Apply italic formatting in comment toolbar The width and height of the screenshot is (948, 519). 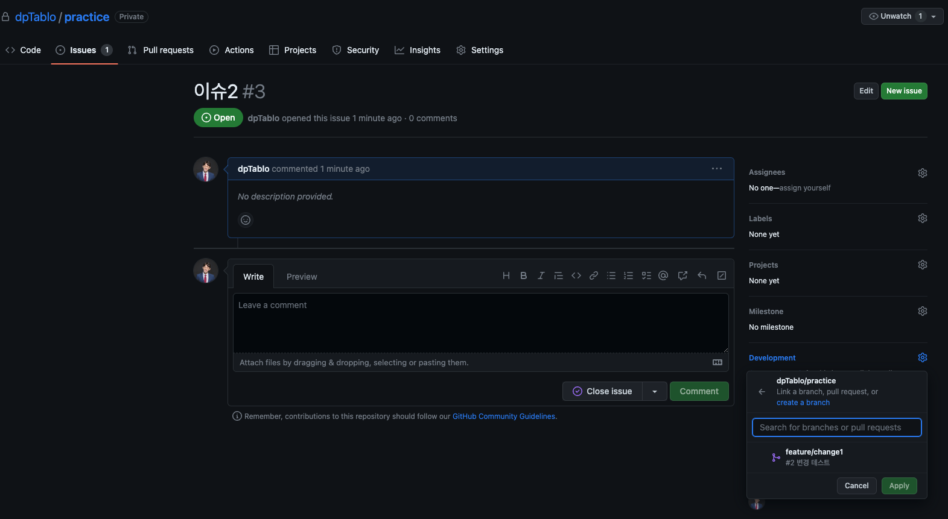tap(541, 276)
